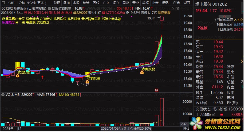
Task: Click the money bag icon under the right 收割妖股 label
Action: (x=142, y=72)
